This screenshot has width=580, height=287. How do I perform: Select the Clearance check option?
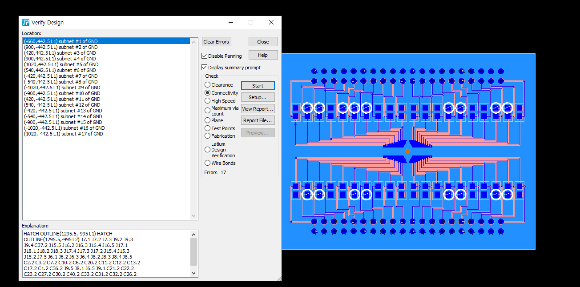click(x=207, y=85)
